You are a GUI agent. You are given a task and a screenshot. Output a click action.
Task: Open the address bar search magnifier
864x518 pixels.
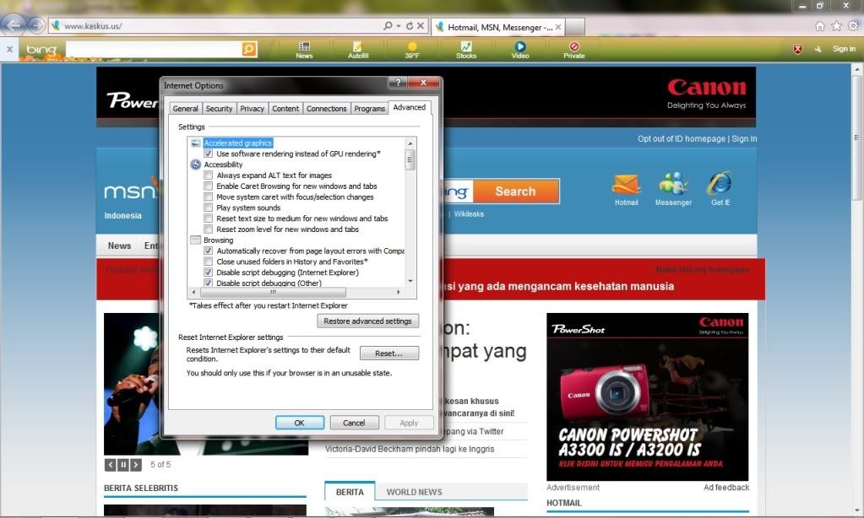388,26
